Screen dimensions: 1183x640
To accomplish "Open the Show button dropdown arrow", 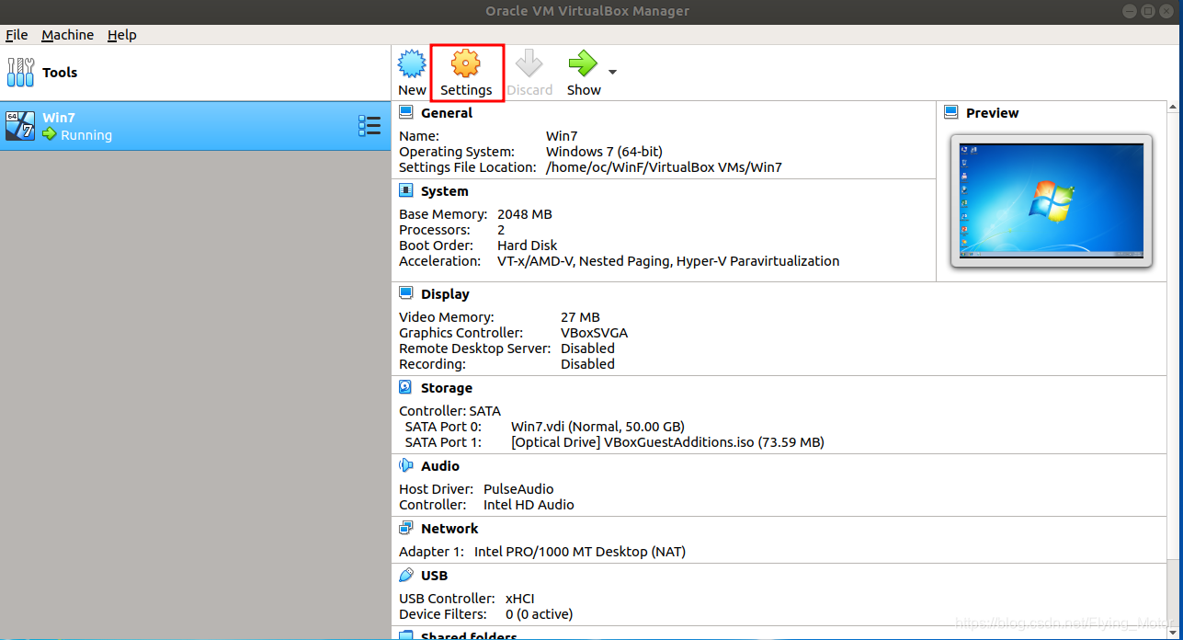I will pyautogui.click(x=612, y=72).
